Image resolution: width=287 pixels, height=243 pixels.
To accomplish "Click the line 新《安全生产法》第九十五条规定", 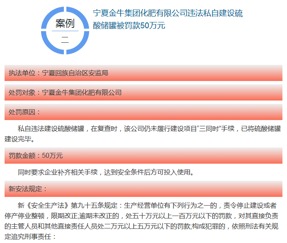I will [x=147, y=206].
